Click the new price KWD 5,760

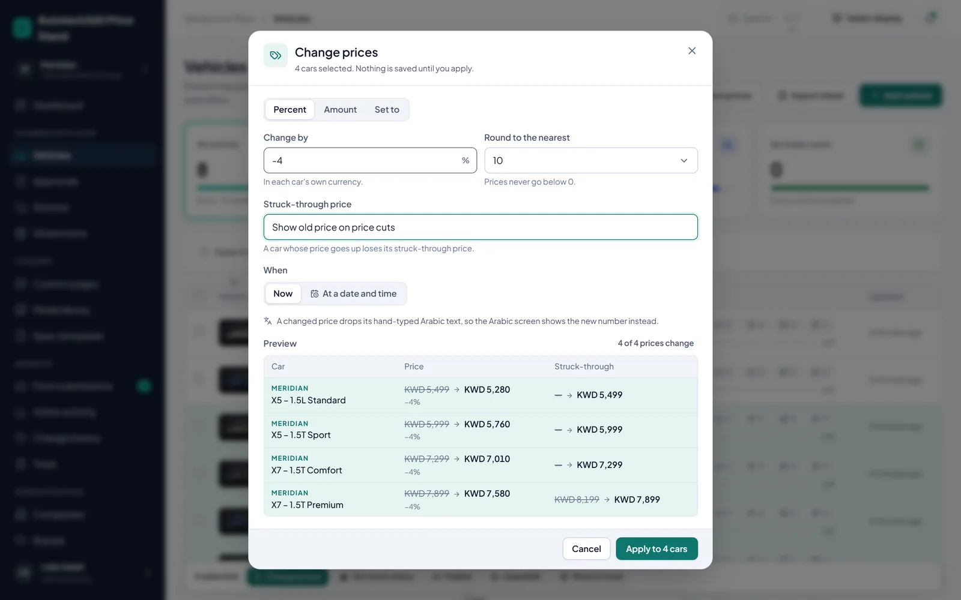click(487, 424)
